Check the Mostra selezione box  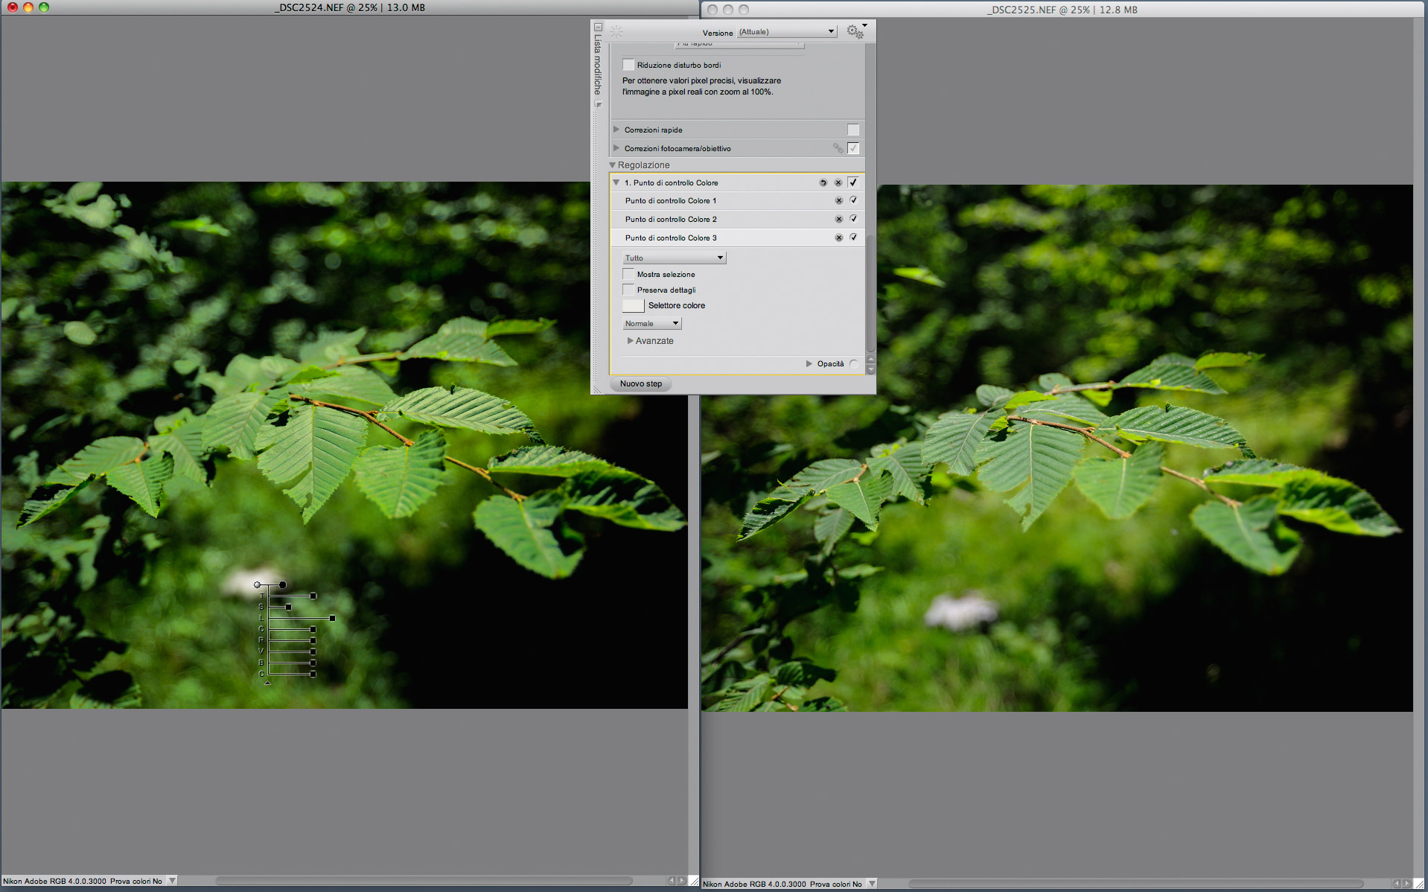click(x=628, y=274)
